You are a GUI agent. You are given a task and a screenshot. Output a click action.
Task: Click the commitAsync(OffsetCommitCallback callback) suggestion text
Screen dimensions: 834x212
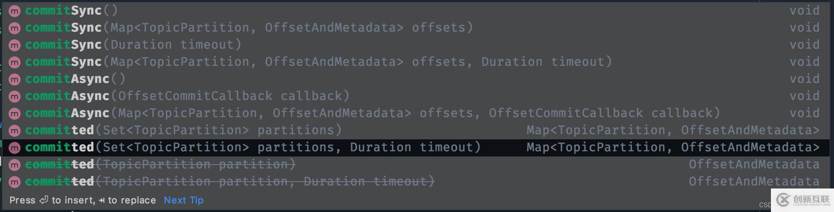click(187, 96)
